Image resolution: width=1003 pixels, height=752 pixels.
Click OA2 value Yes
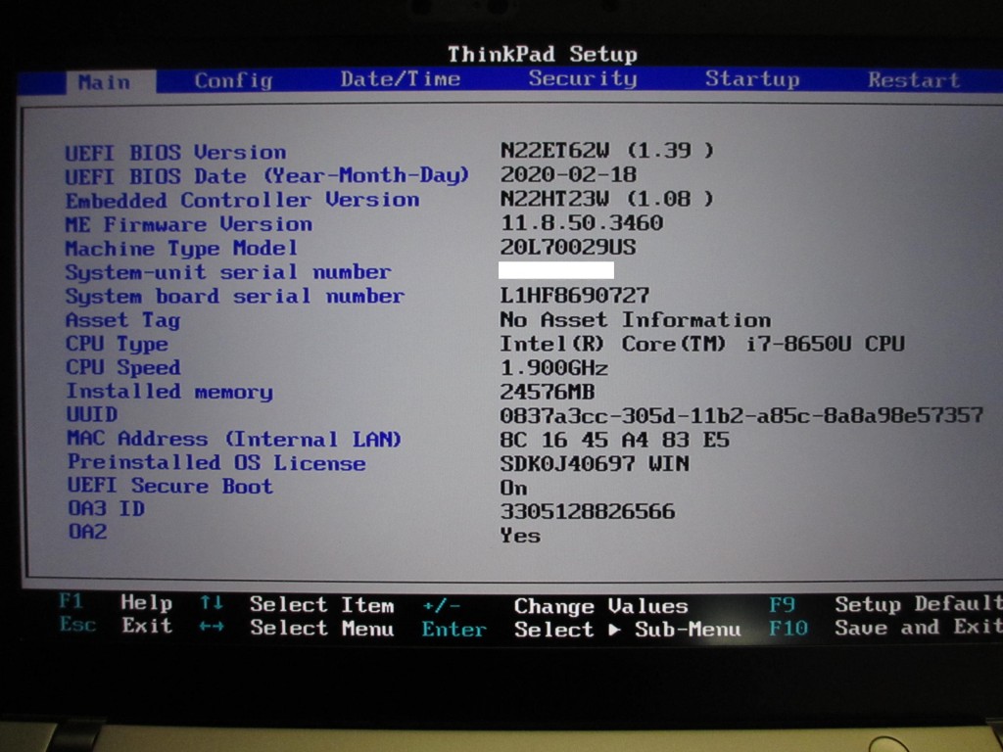[520, 536]
